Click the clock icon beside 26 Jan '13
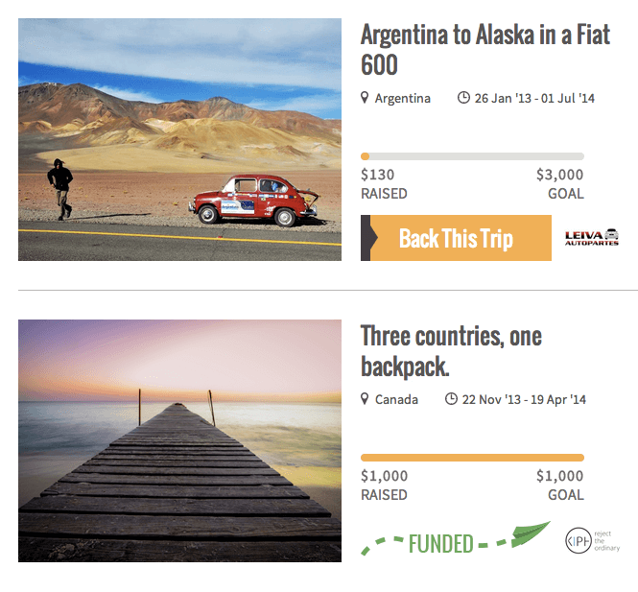The width and height of the screenshot is (638, 592). tap(463, 98)
